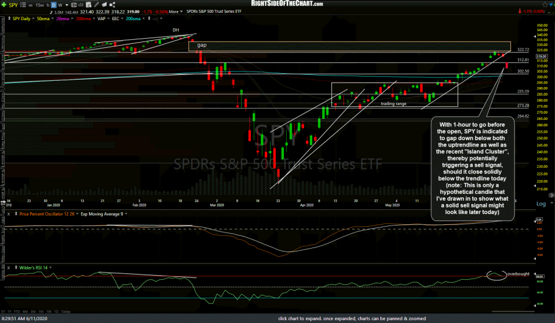The height and width of the screenshot is (323, 555).
Task: Click move arrows icon of Price Percent Oscillator
Action: click(x=16, y=214)
